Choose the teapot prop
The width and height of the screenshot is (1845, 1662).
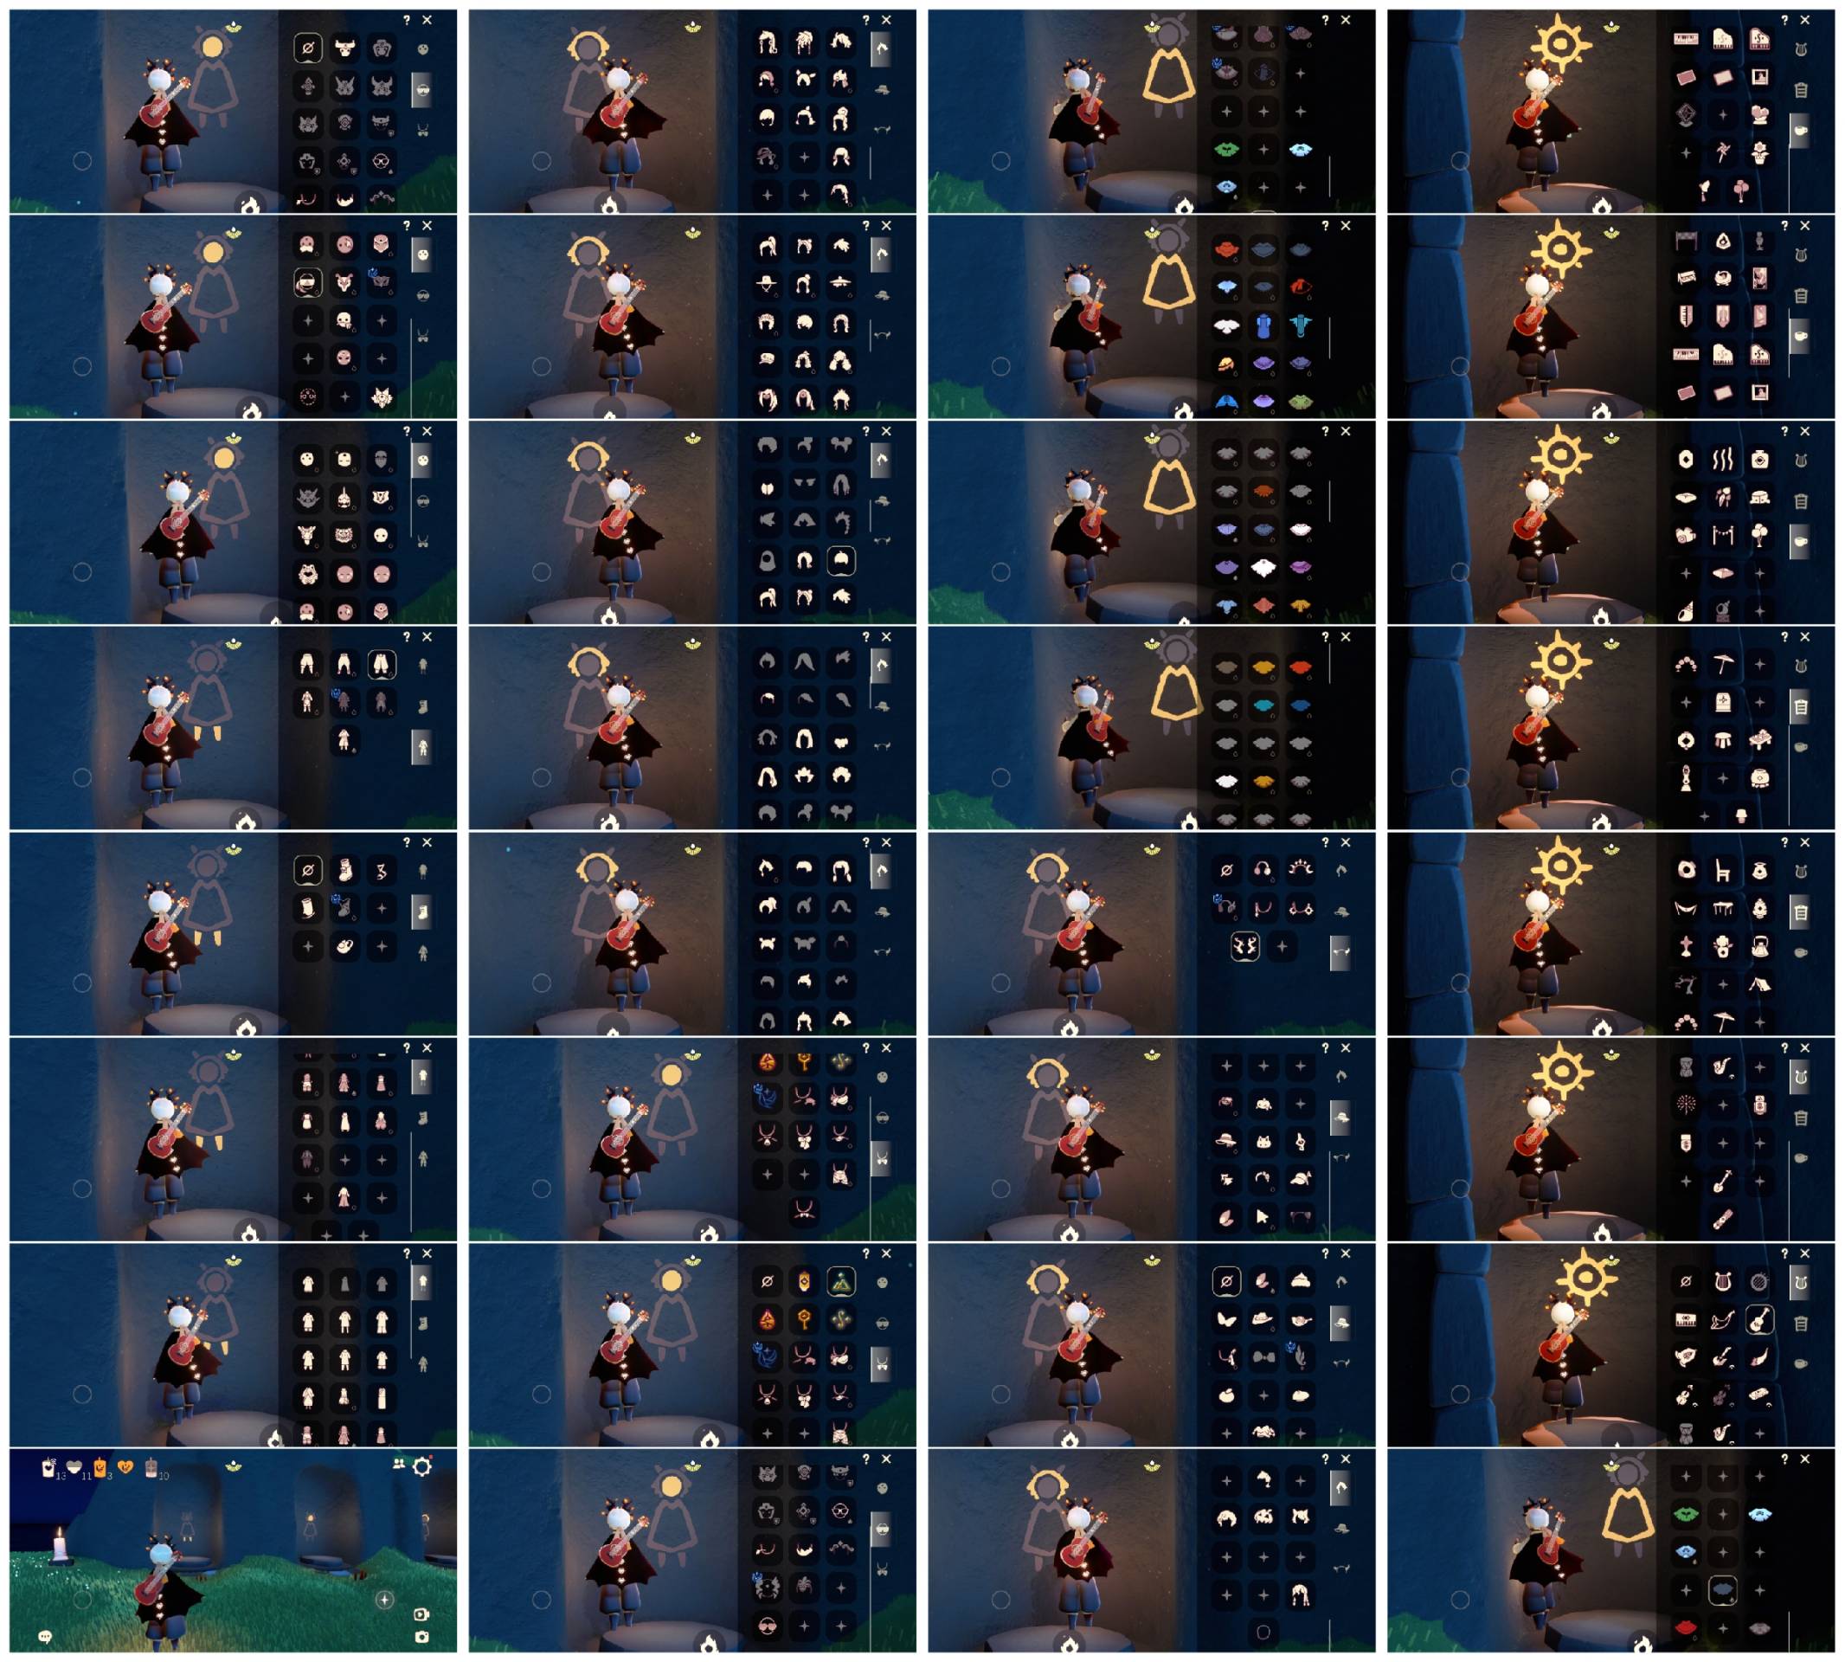point(1759,946)
